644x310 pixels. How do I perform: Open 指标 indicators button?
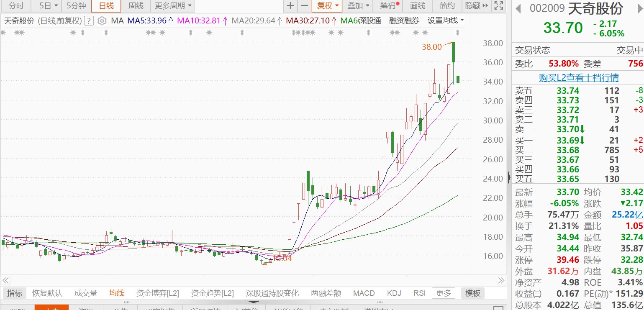[x=15, y=293]
